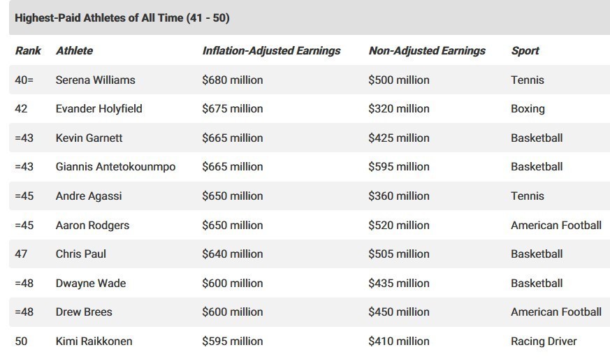
Task: Click the Athlete column header
Action: [x=74, y=50]
